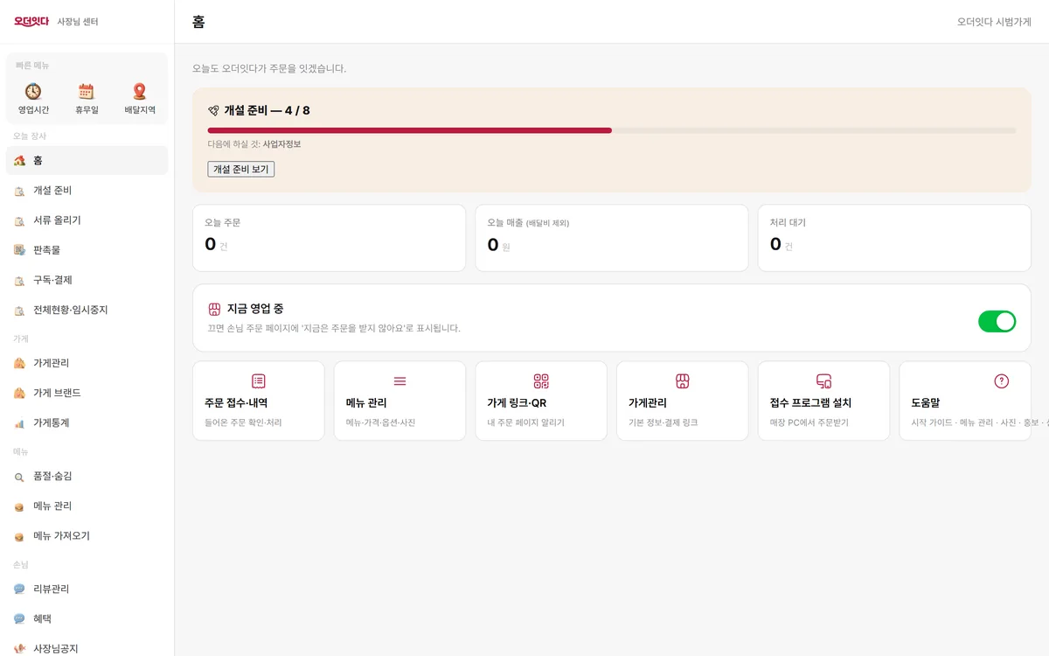Click the 개설 준비 progress bar
Screen dimensions: 1049x656
coord(612,130)
